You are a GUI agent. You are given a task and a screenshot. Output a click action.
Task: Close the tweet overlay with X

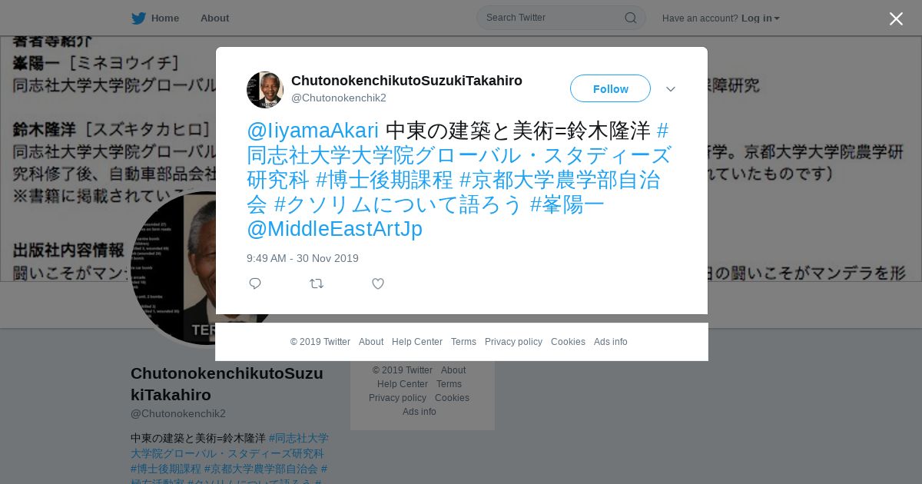coord(896,18)
